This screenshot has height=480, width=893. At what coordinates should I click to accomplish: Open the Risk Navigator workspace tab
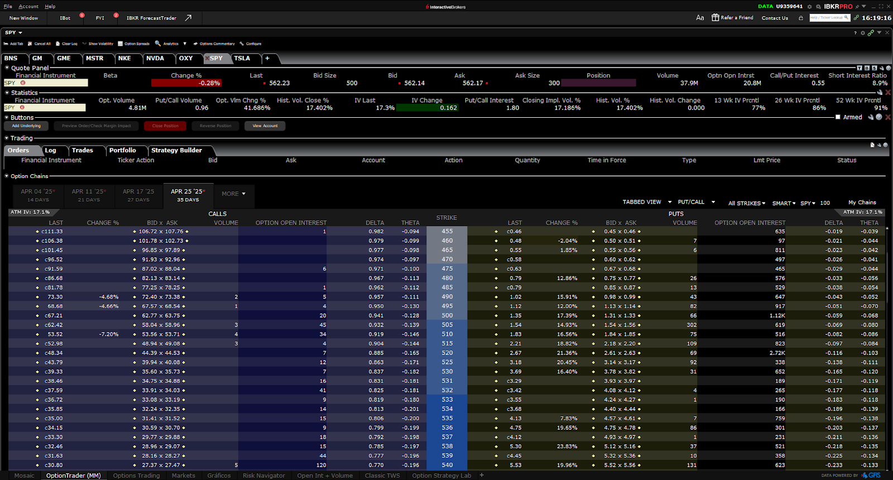point(264,476)
